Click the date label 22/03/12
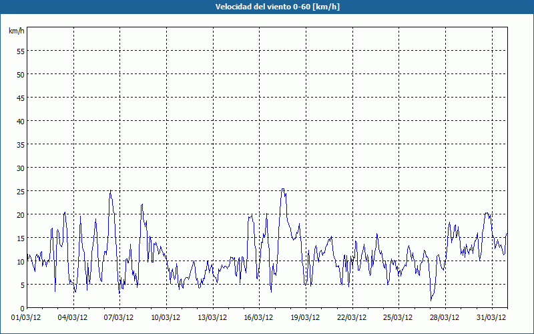This screenshot has height=334, width=534. coord(352,317)
